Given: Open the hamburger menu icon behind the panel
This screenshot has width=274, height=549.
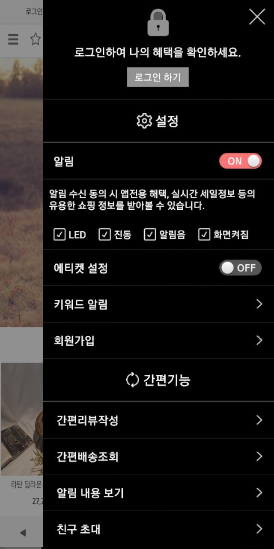Looking at the screenshot, I should click(13, 39).
